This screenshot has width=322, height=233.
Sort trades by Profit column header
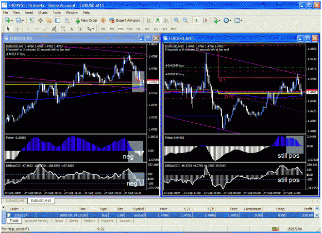pyautogui.click(x=308, y=209)
